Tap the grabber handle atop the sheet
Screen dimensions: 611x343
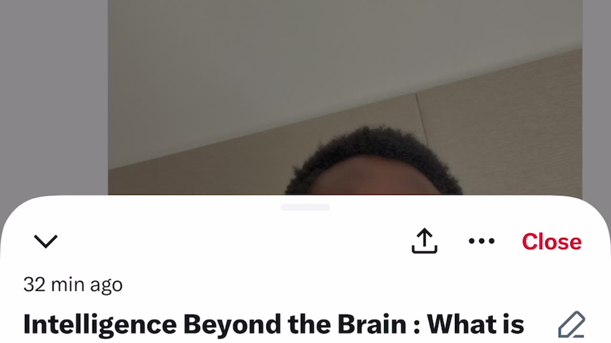pos(305,207)
